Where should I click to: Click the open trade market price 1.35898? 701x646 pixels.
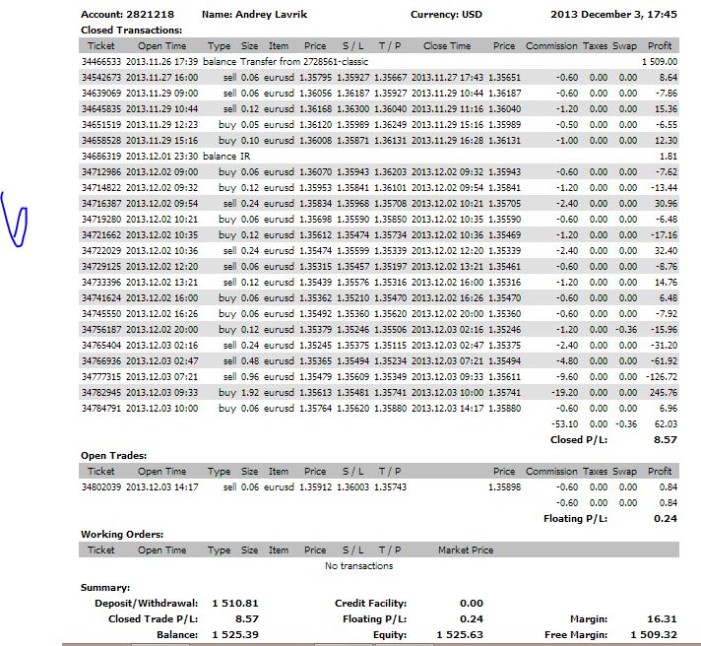[x=504, y=486]
